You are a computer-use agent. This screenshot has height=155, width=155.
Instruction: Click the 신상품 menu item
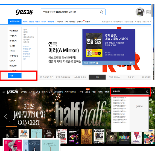[31, 22]
